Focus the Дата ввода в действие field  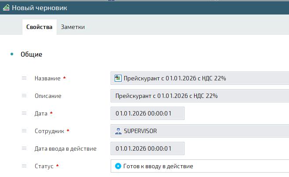coord(147,148)
